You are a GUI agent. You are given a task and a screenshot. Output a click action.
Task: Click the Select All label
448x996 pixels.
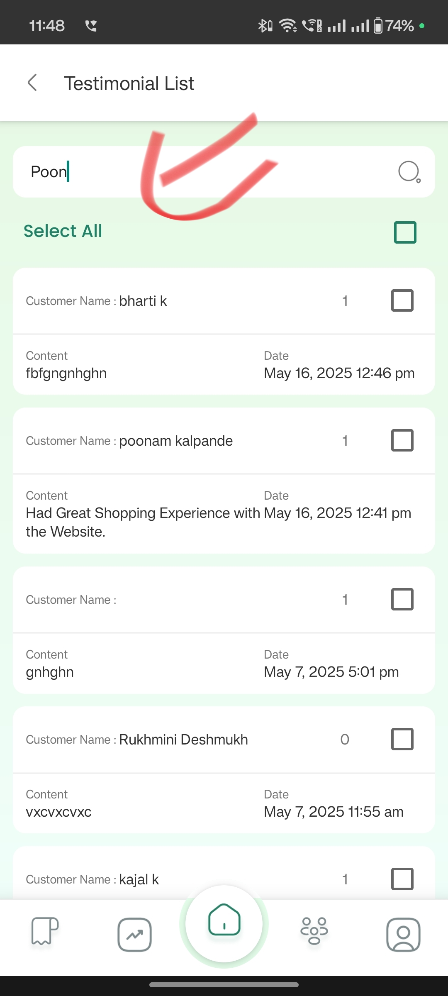(63, 231)
